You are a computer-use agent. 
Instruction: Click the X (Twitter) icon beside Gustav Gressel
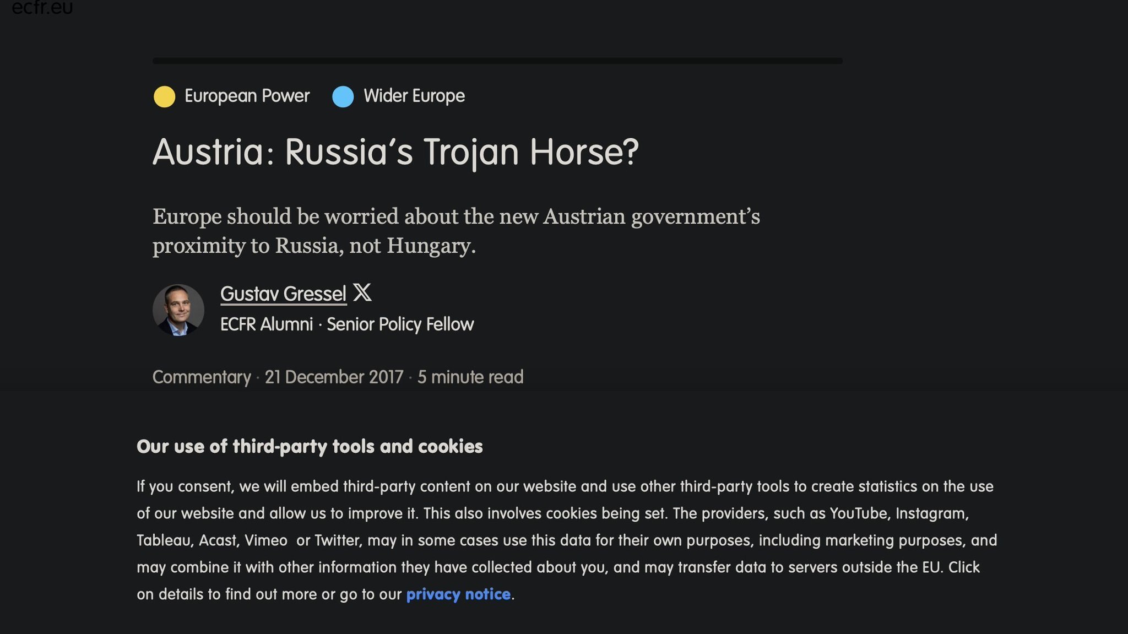tap(362, 292)
